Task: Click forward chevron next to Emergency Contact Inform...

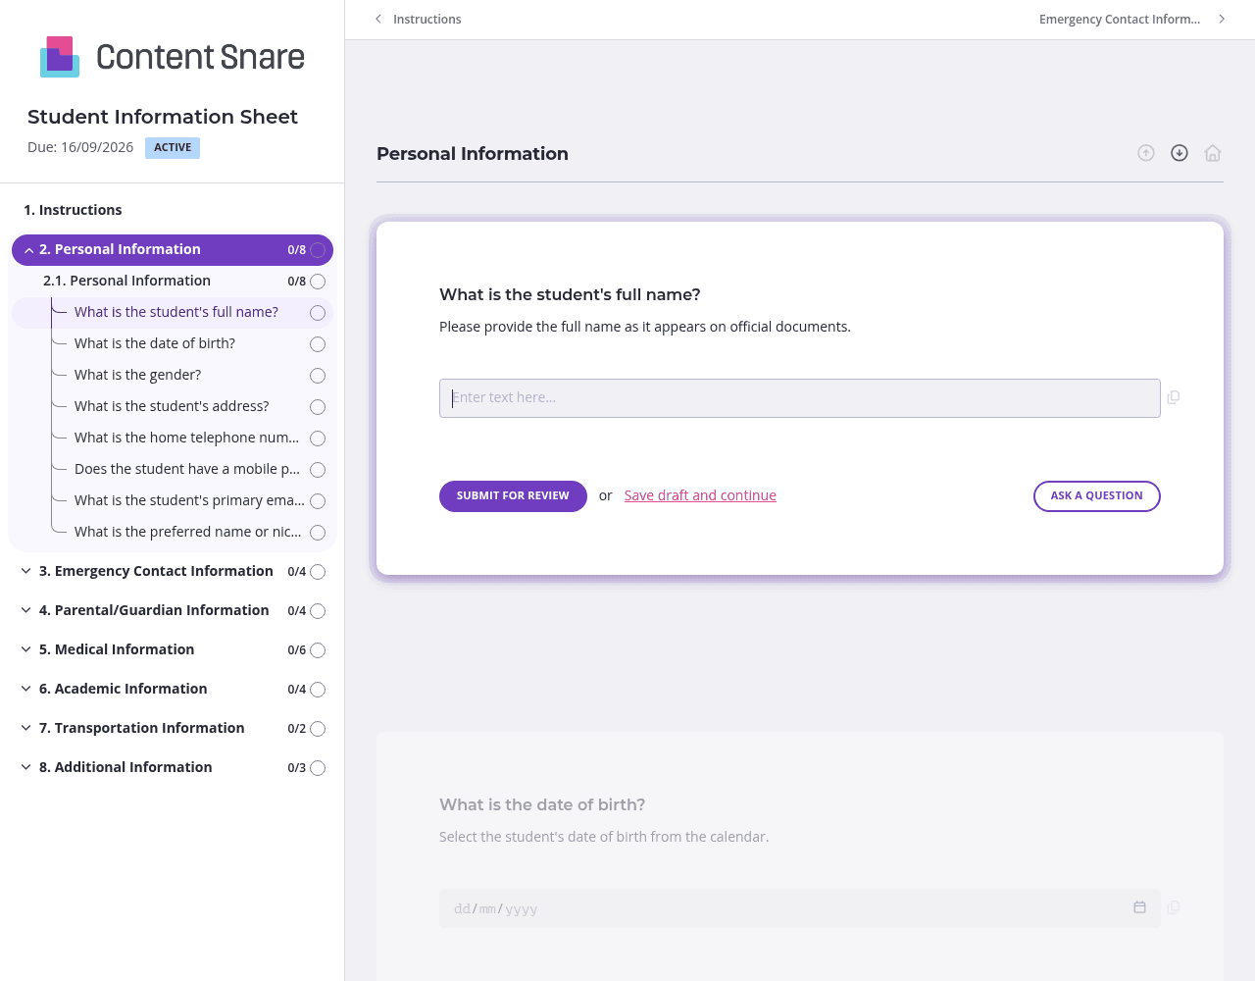Action: (x=1222, y=19)
